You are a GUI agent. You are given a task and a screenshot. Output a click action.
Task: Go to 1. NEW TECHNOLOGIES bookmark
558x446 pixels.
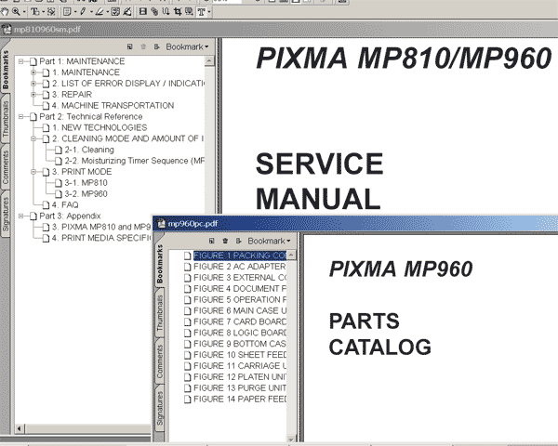pyautogui.click(x=100, y=127)
